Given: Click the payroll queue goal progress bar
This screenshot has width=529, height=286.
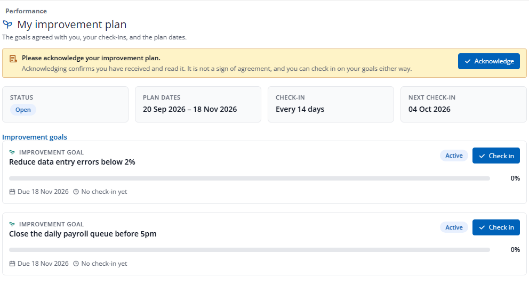Looking at the screenshot, I should (250, 250).
